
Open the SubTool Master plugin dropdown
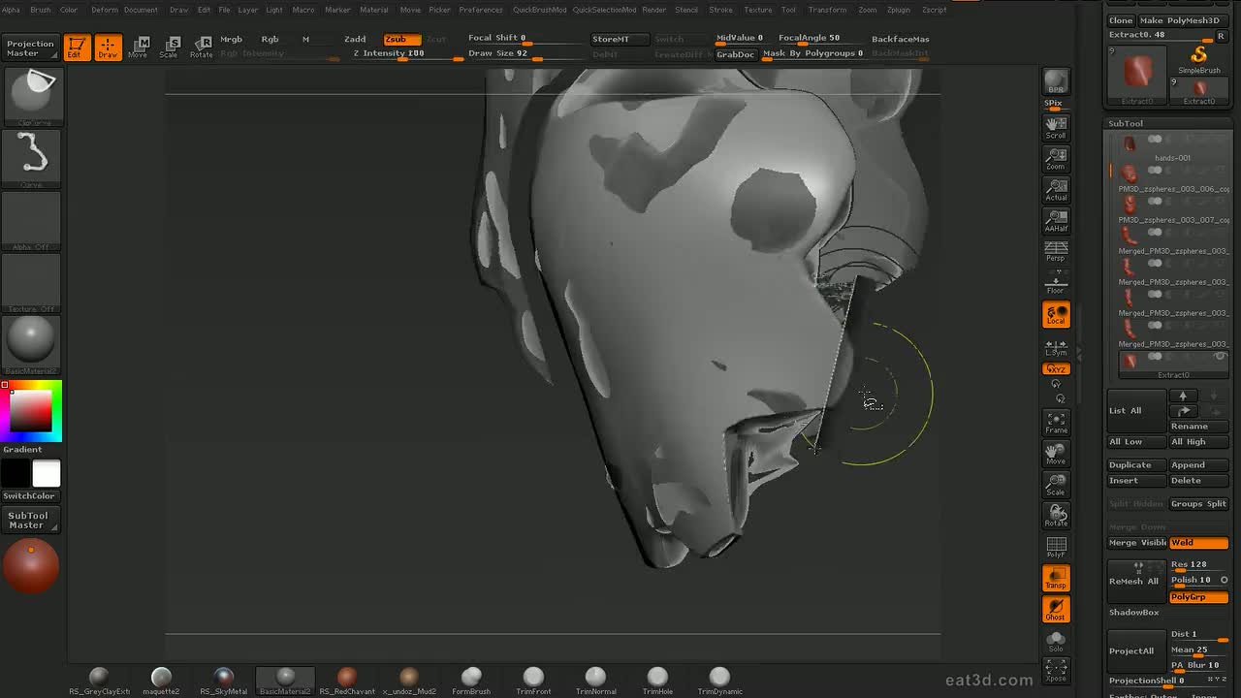click(29, 520)
